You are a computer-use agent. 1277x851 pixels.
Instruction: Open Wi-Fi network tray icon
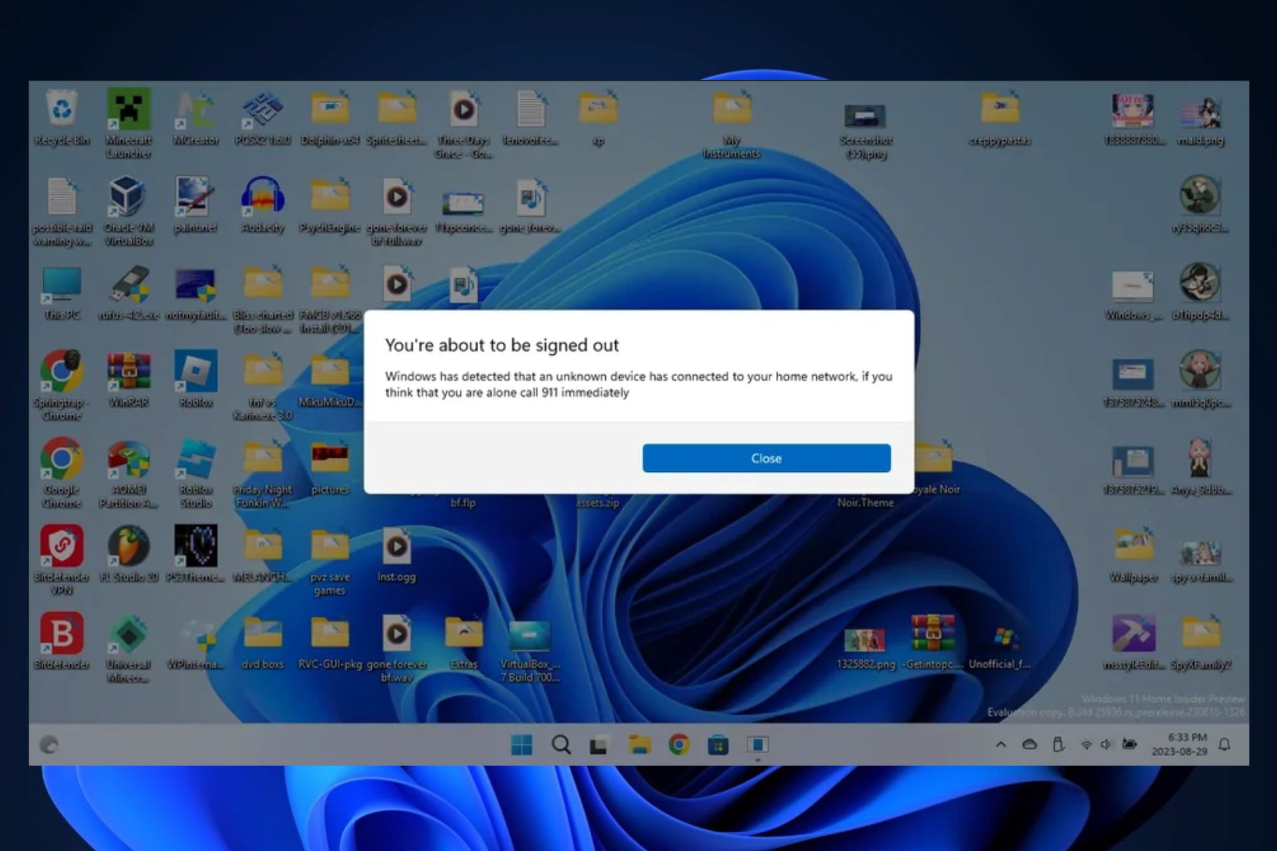tap(1086, 745)
